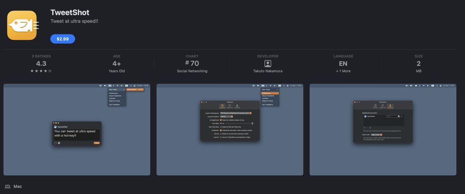Screen dimensions: 465x194
Task: Click the Mac laptop icon
Action: point(7,186)
